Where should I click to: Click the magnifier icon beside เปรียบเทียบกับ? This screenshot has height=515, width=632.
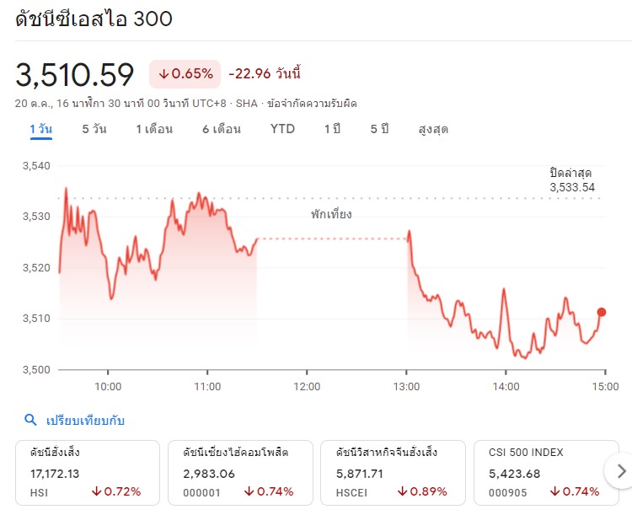pos(30,421)
